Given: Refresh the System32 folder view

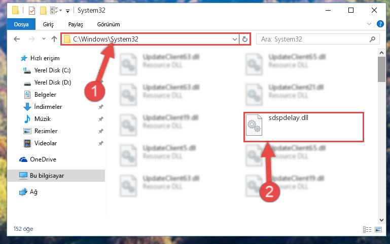Looking at the screenshot, I should (245, 39).
